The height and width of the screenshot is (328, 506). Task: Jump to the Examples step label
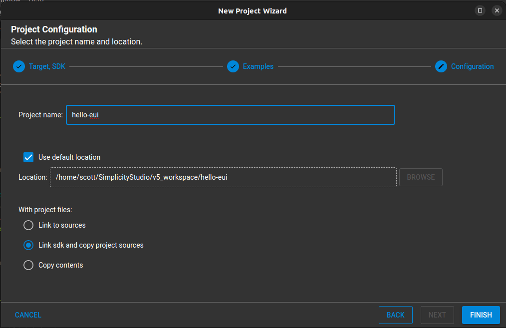258,66
